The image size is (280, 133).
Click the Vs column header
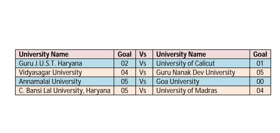(144, 54)
